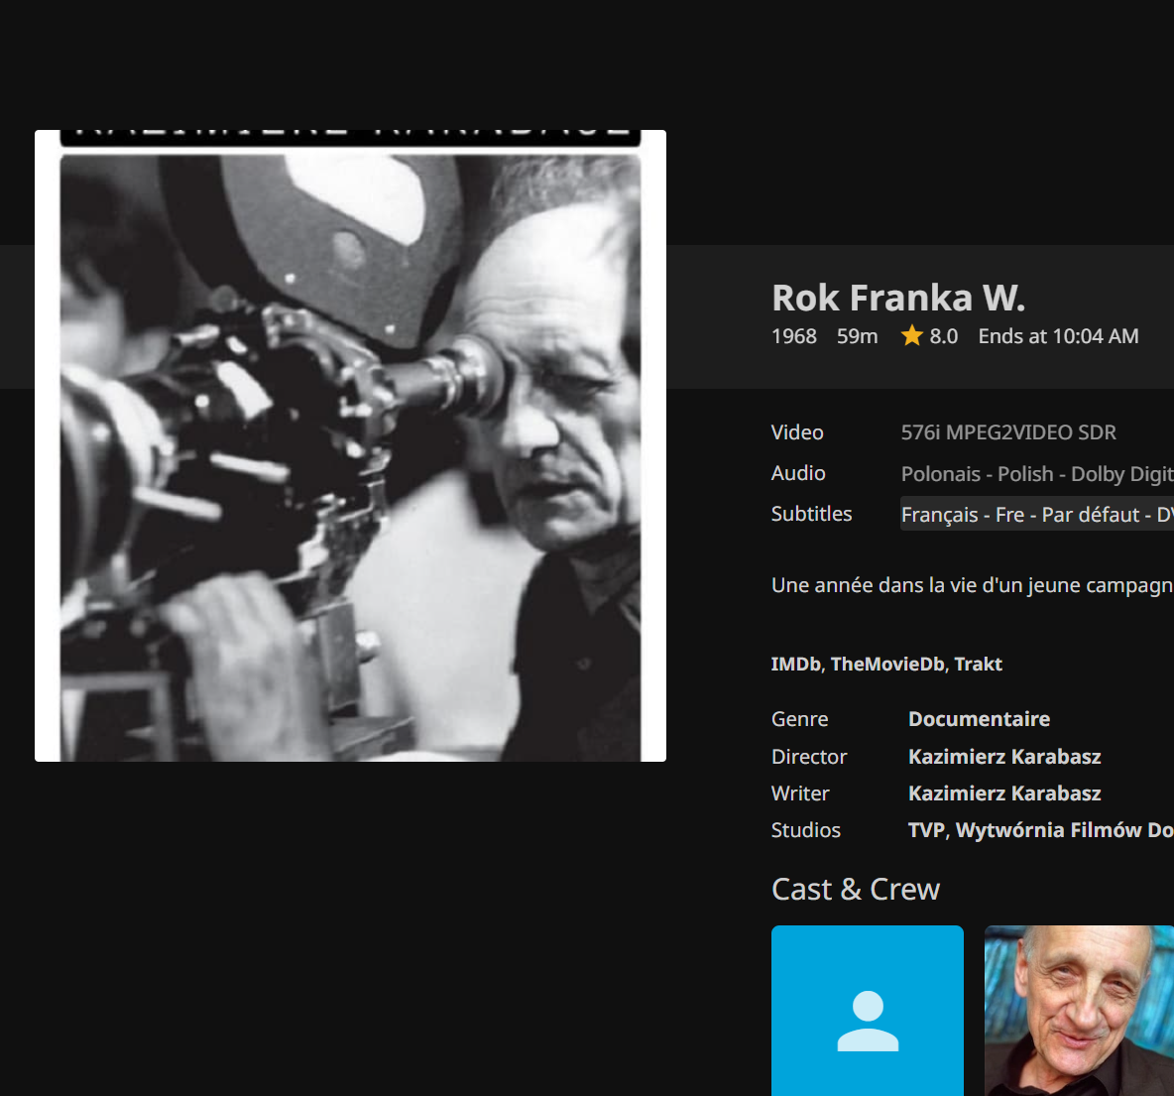Image resolution: width=1174 pixels, height=1096 pixels.
Task: Open the Subtitles dropdown showing Français
Action: 1036,514
